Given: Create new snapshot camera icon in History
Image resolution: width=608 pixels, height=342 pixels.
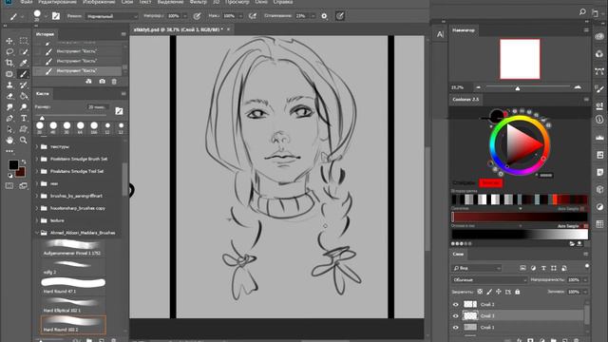Looking at the screenshot, I should [x=102, y=82].
